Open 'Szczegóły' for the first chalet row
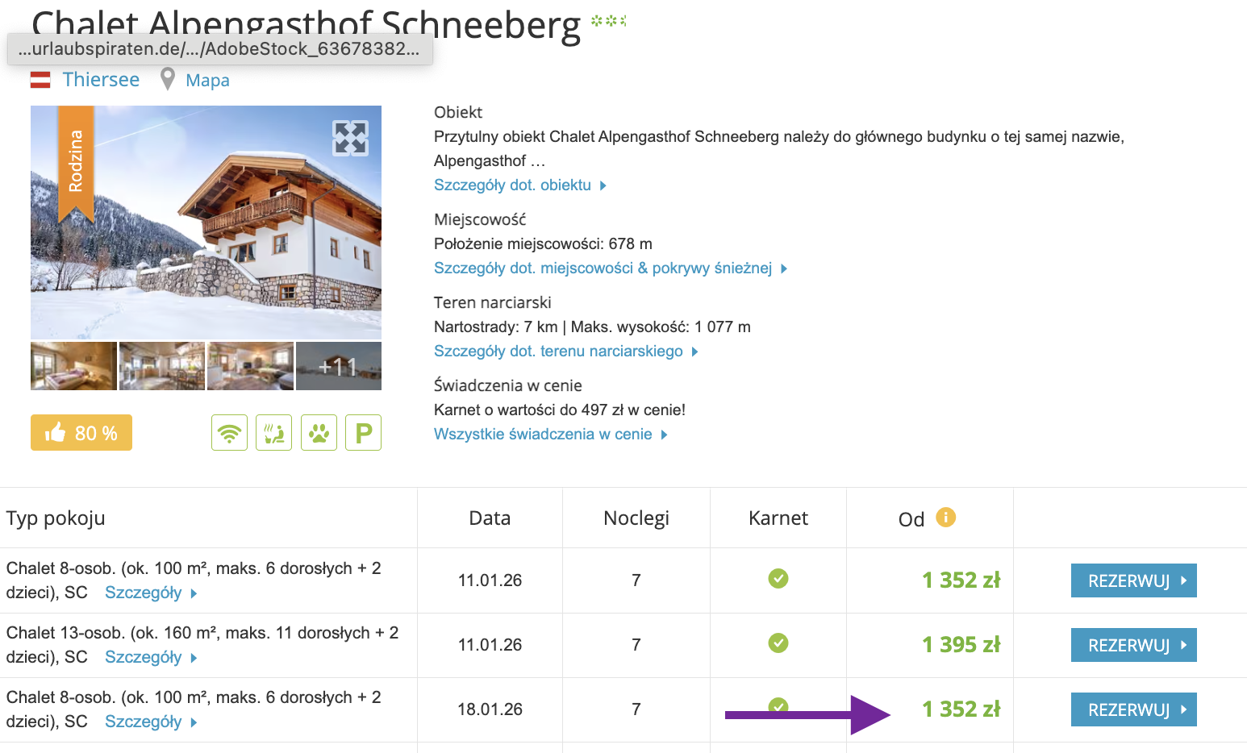This screenshot has height=753, width=1247. [145, 593]
